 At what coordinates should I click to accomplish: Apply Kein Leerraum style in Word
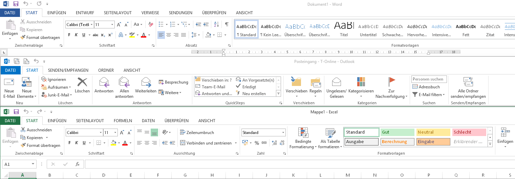[271, 30]
